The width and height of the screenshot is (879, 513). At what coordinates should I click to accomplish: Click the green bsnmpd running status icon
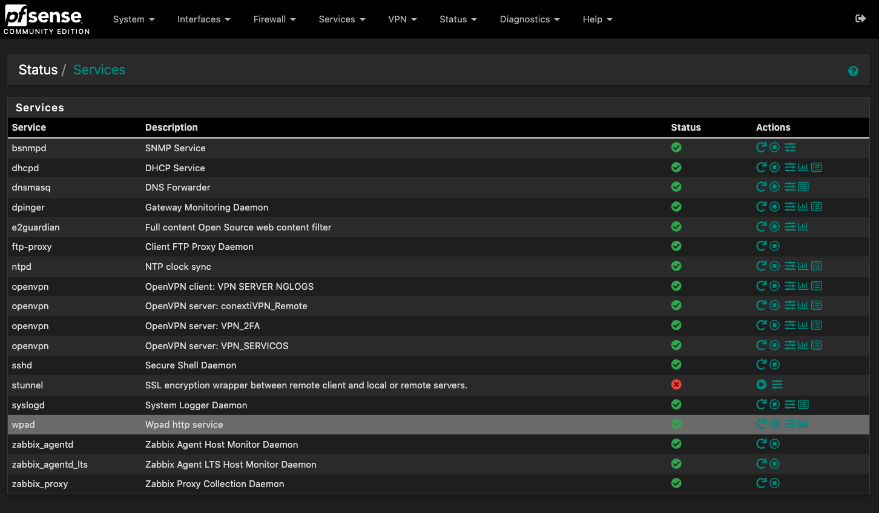tap(676, 147)
